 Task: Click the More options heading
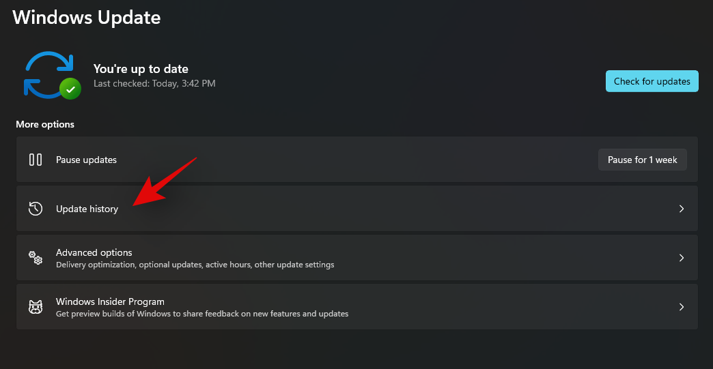click(x=45, y=124)
